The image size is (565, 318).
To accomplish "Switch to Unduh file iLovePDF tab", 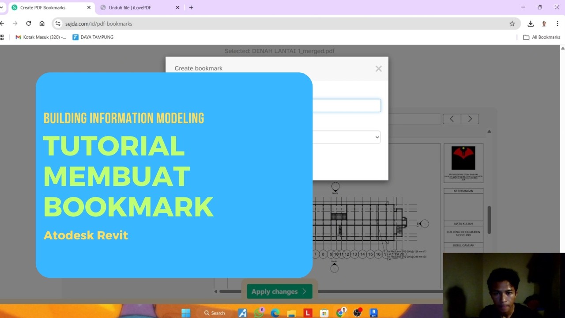I will point(140,8).
